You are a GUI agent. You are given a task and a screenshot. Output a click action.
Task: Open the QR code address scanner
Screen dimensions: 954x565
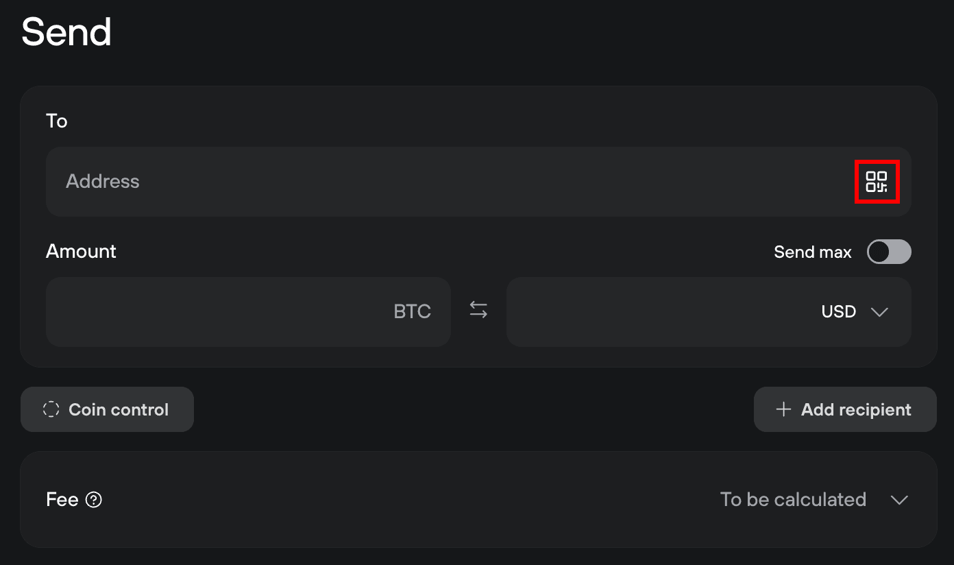tap(877, 182)
